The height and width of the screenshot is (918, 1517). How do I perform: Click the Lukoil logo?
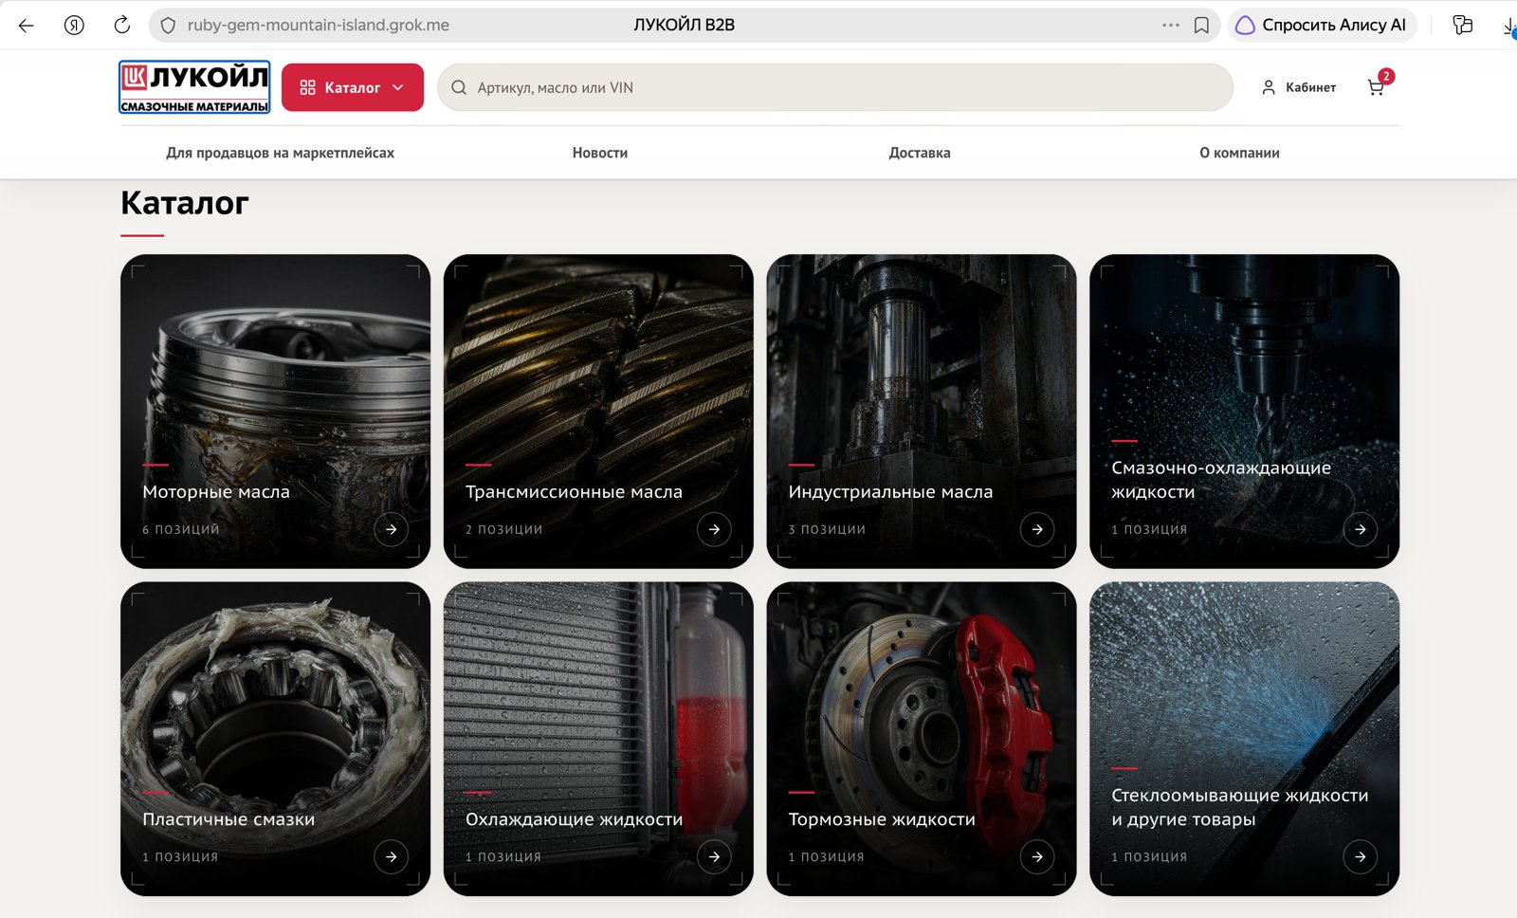194,87
